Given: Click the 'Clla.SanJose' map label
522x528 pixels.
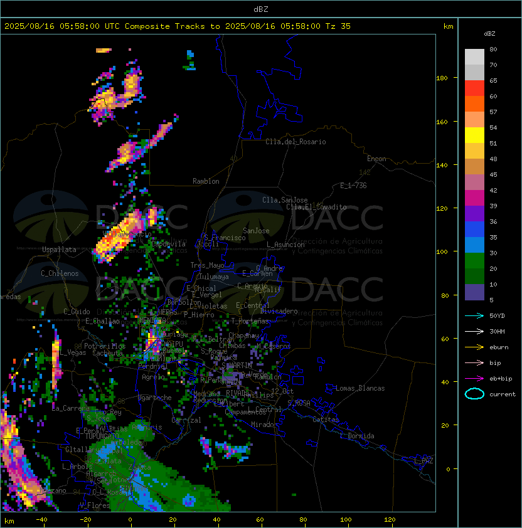Looking at the screenshot, I should pyautogui.click(x=285, y=200).
